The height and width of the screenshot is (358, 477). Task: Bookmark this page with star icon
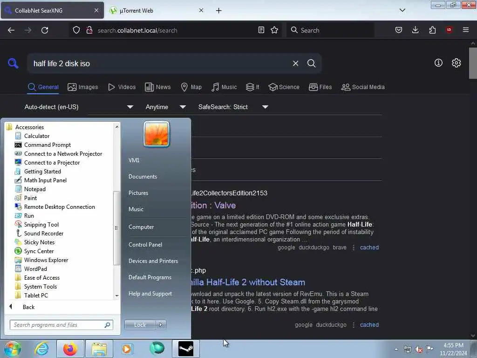(274, 30)
